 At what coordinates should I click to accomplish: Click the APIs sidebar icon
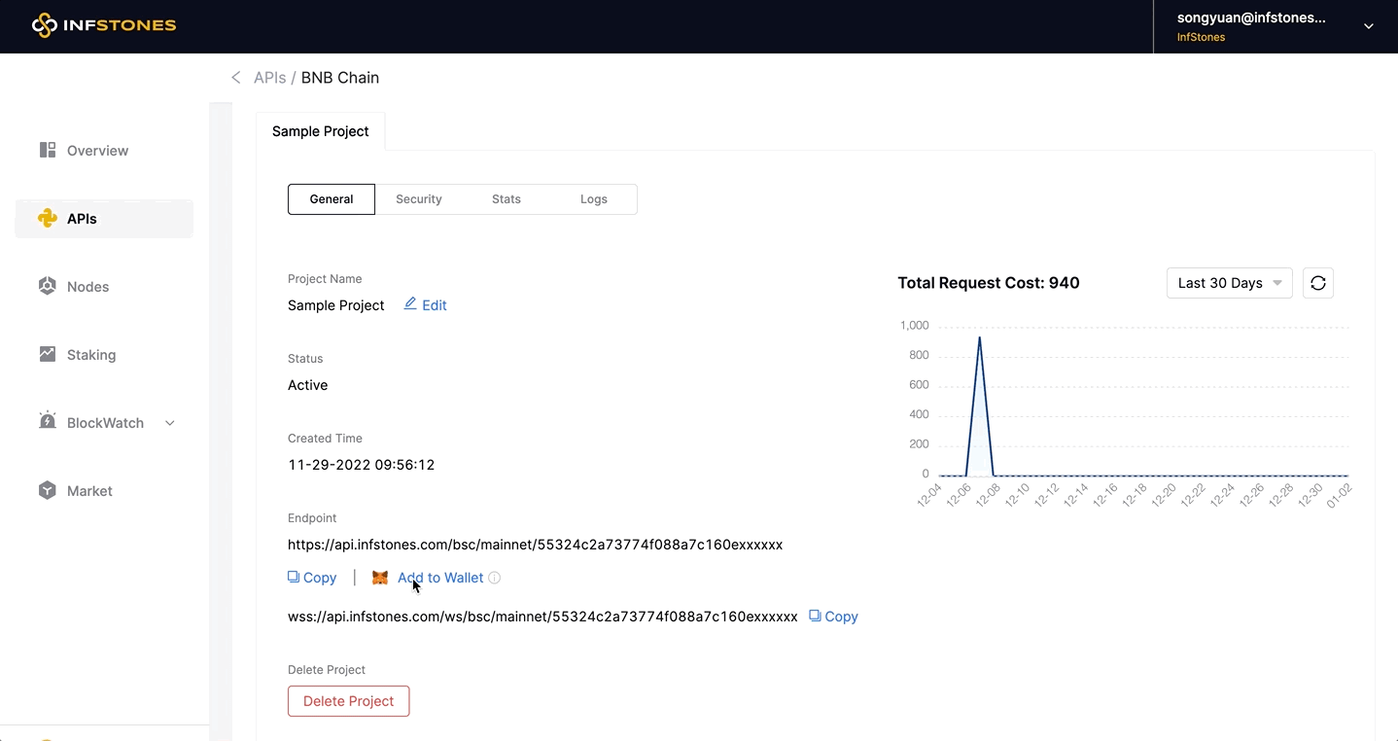click(48, 218)
